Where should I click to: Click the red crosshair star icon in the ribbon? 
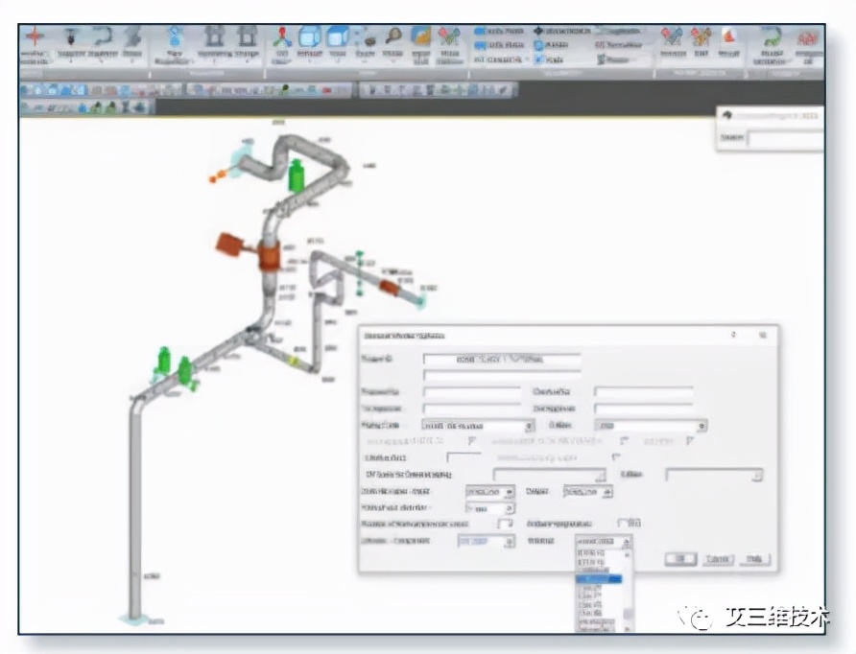35,36
